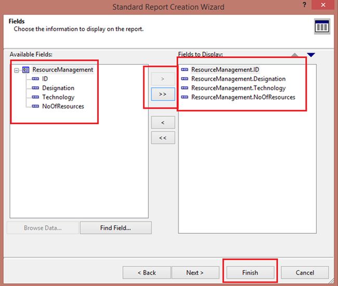Select ResourceManagement.ID in Fields to Display
338x286 pixels.
tap(225, 70)
